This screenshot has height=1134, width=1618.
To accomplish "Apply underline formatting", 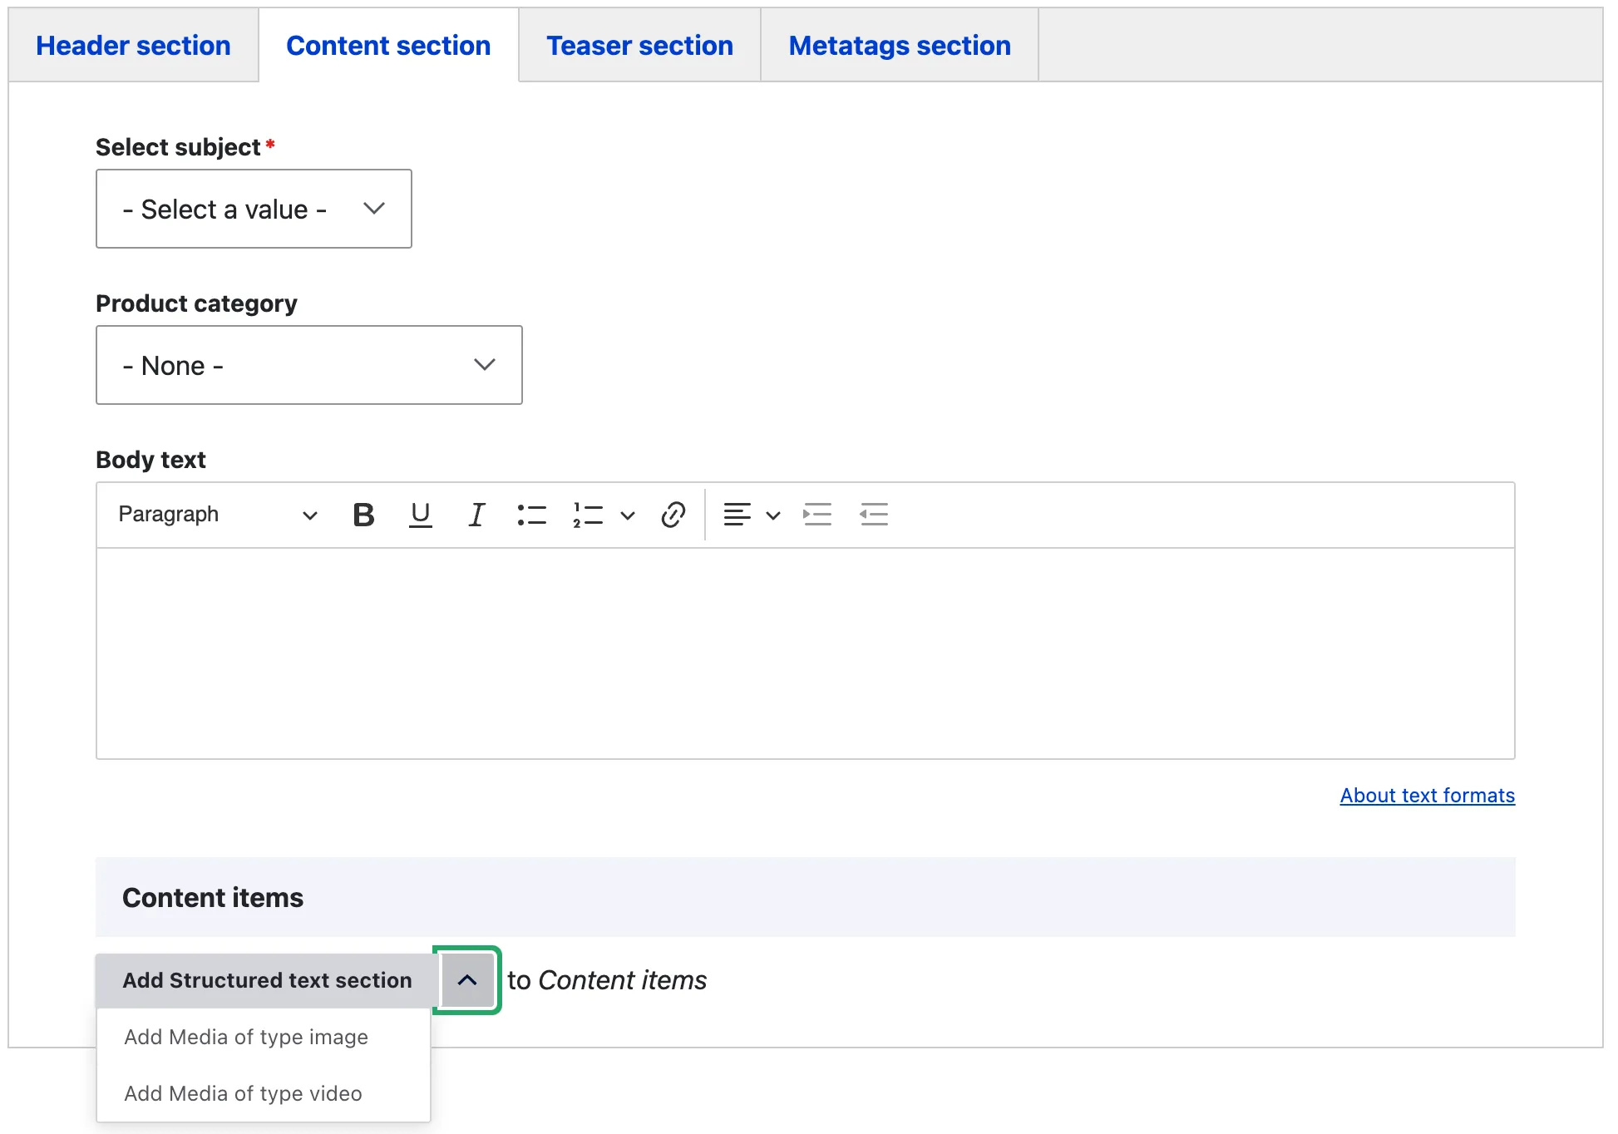I will click(x=421, y=515).
